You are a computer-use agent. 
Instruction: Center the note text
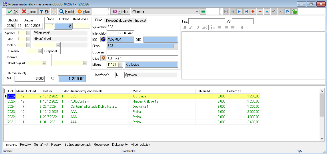[x=233, y=27]
